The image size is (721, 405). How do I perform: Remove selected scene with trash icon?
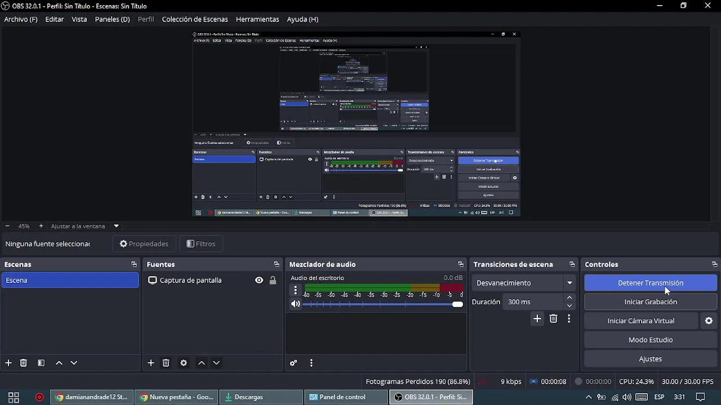[x=24, y=363]
